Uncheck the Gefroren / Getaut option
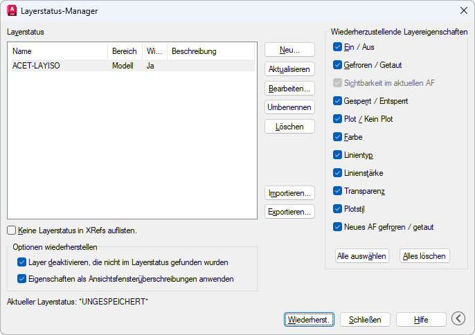The image size is (475, 335). click(337, 65)
